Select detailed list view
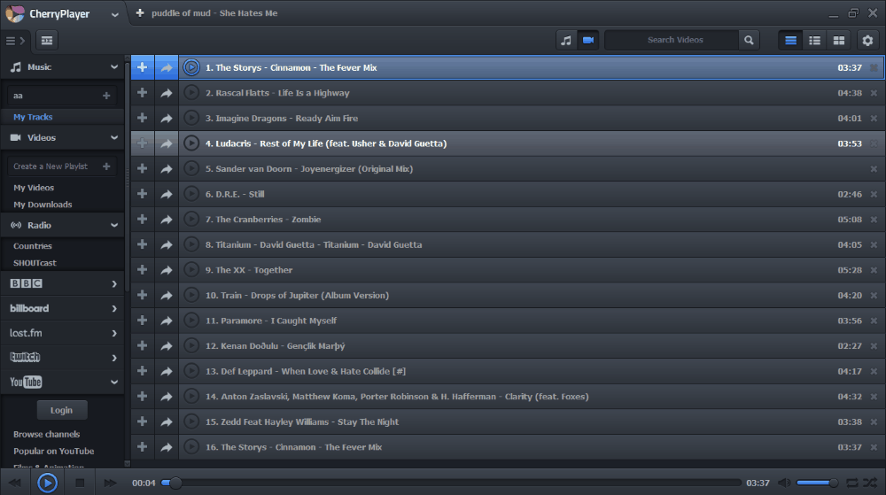The height and width of the screenshot is (495, 886). pos(814,40)
